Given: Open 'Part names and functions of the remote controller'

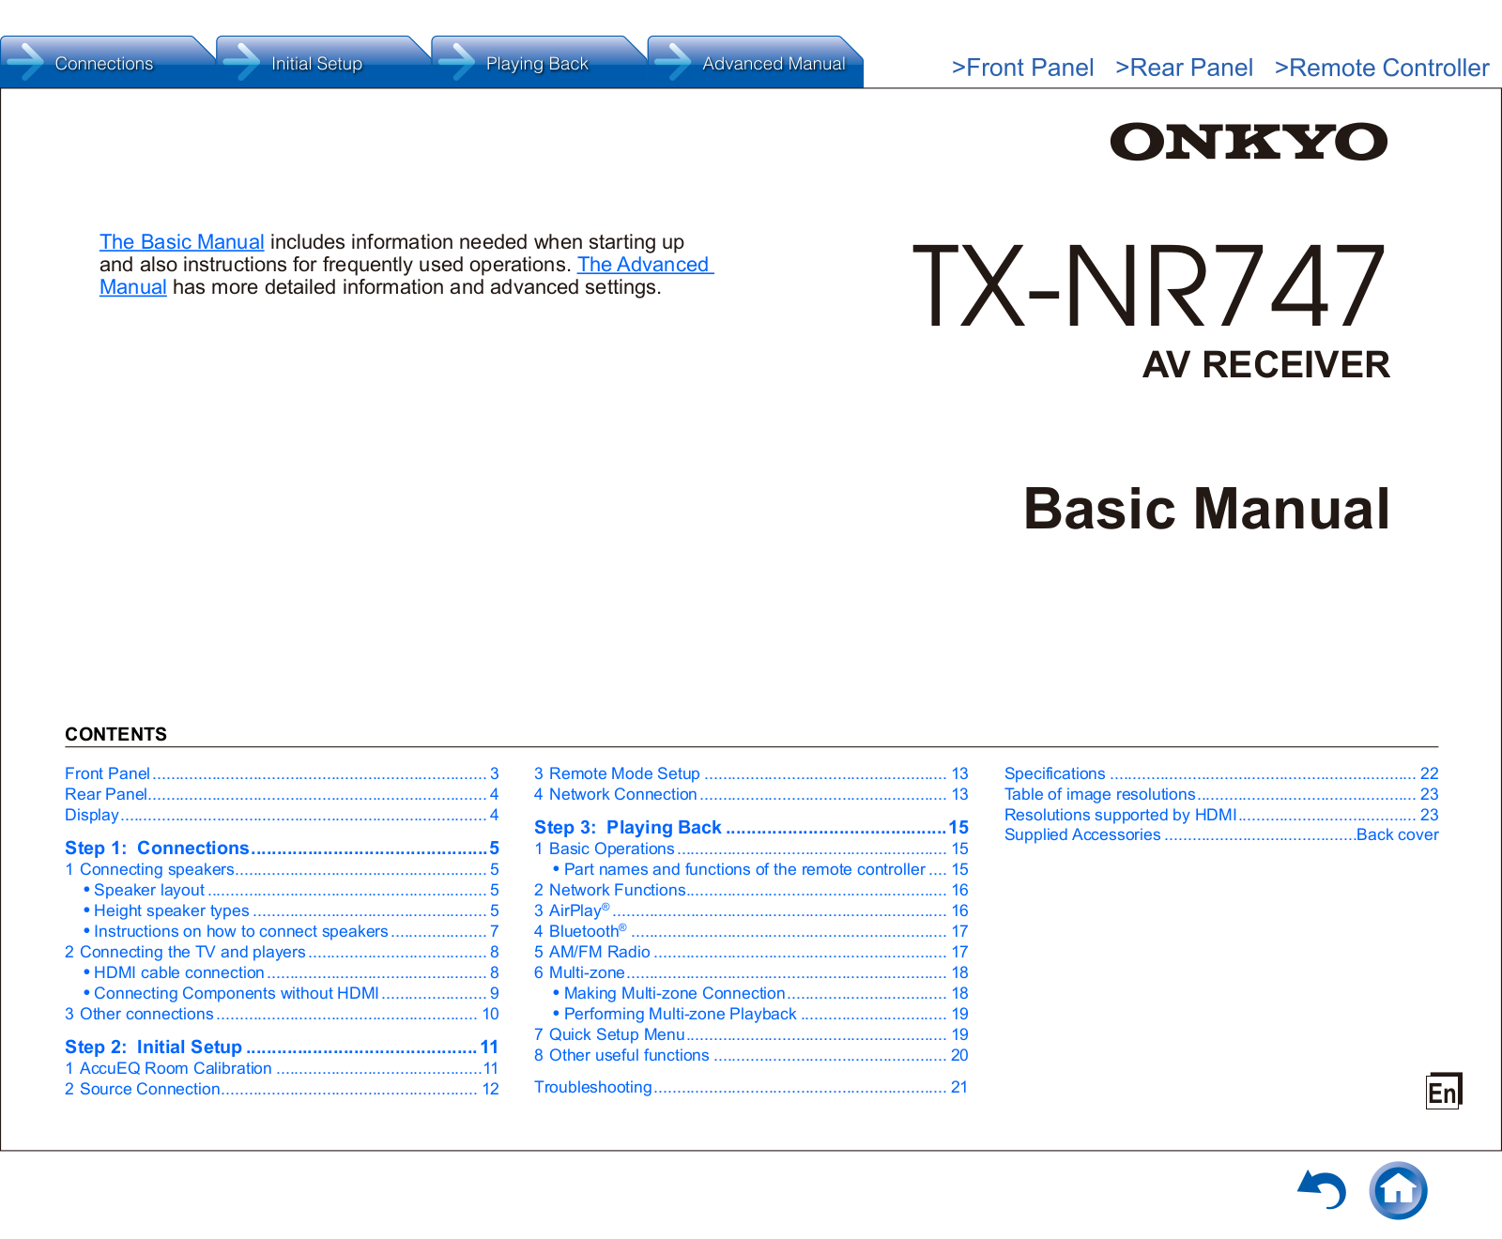Looking at the screenshot, I should [x=760, y=869].
